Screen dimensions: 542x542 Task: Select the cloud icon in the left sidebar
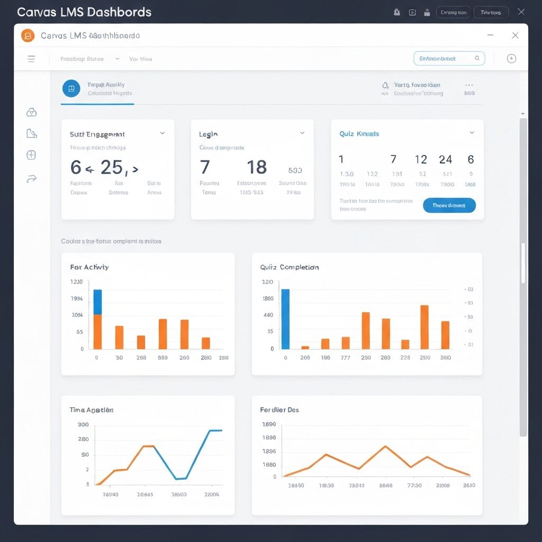click(31, 112)
